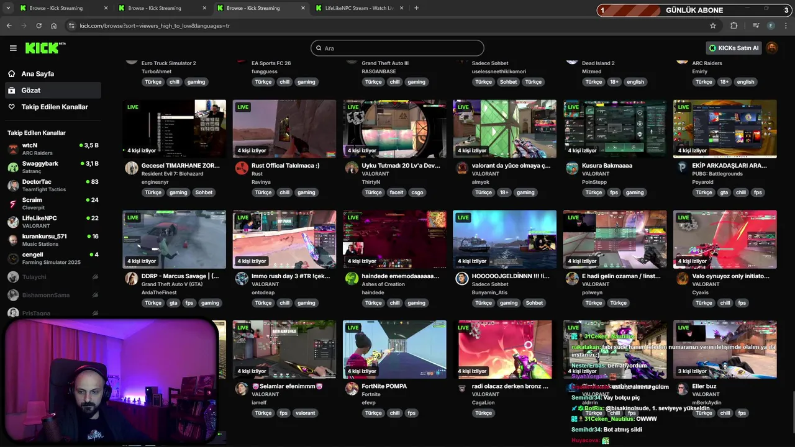
Task: Open Rust Offical Takılmaca stream thumbnail
Action: pos(284,129)
